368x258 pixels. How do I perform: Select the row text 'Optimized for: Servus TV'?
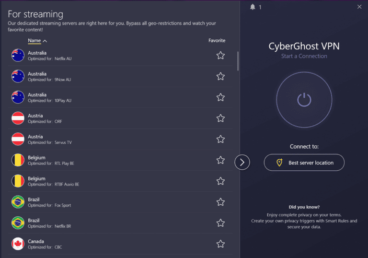(50, 142)
